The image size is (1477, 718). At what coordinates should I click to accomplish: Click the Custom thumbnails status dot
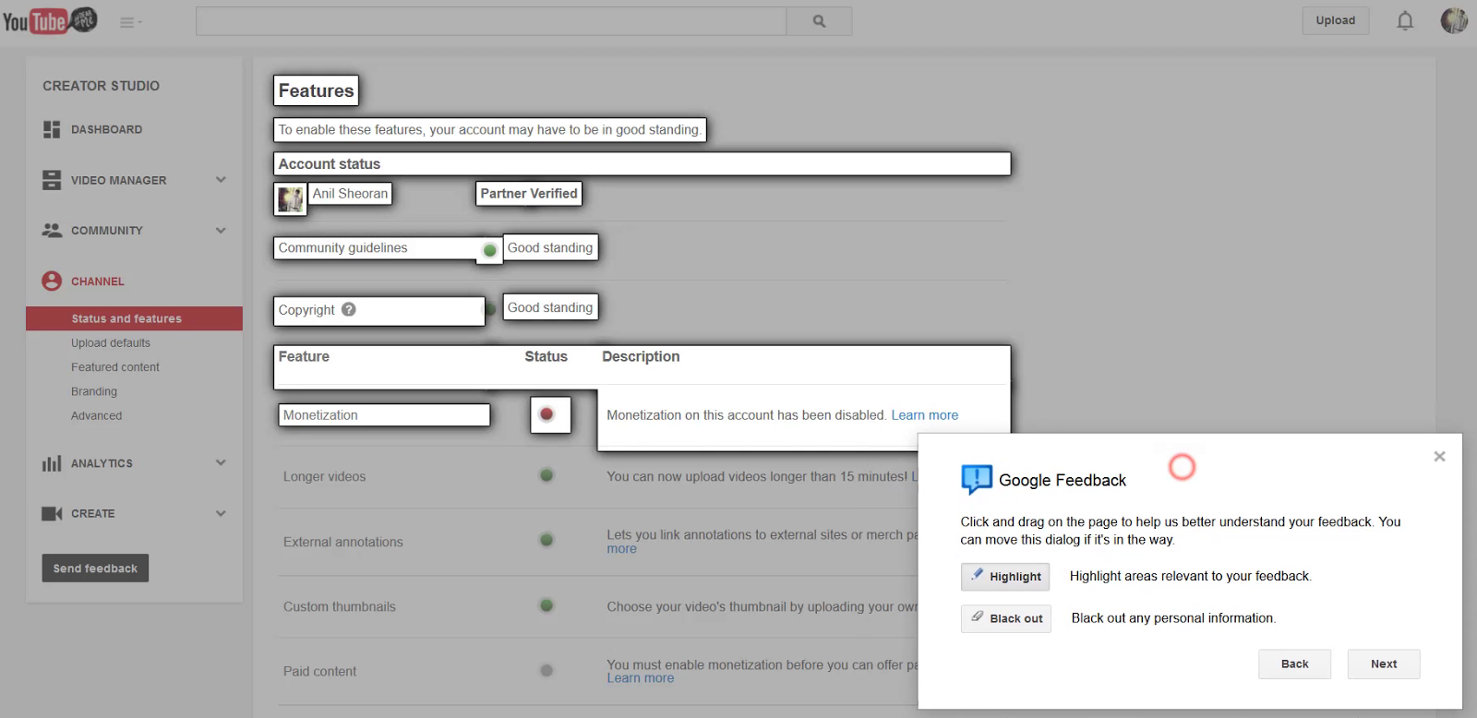[x=546, y=605]
